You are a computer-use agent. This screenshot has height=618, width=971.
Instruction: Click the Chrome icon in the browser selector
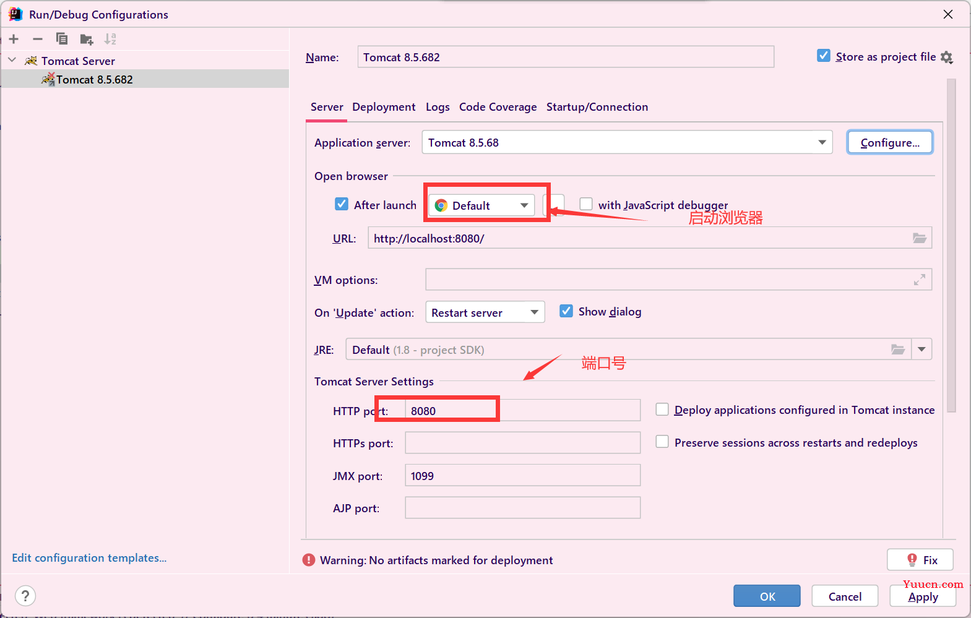click(x=441, y=205)
